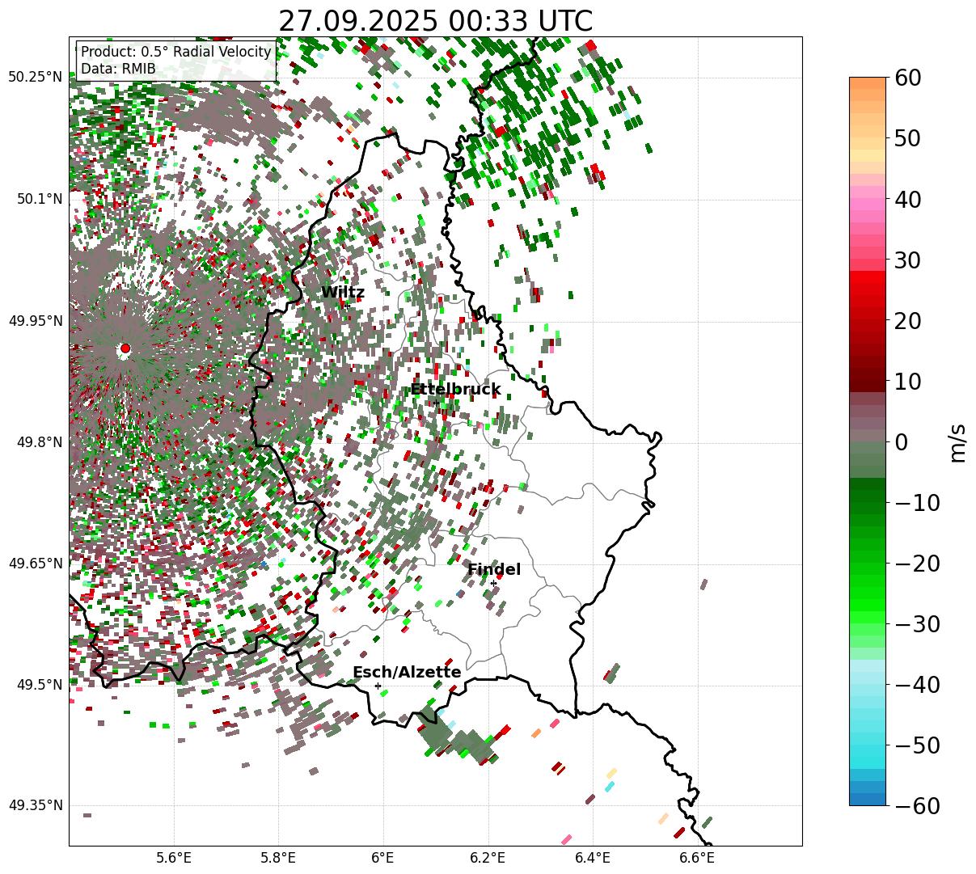The width and height of the screenshot is (976, 874).
Task: Click the 49.65°N latitude tick label
Action: pyautogui.click(x=35, y=564)
